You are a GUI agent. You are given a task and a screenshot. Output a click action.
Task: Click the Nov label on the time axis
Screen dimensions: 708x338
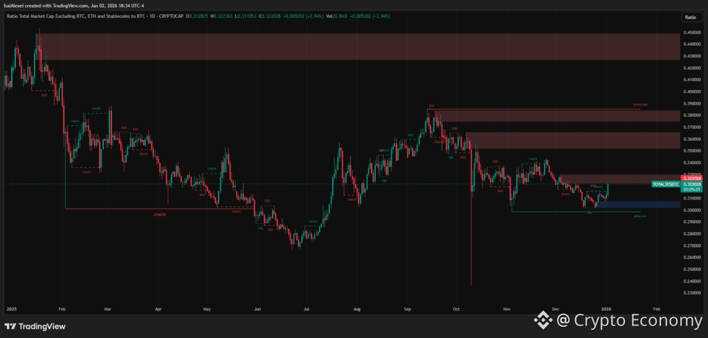click(x=507, y=310)
